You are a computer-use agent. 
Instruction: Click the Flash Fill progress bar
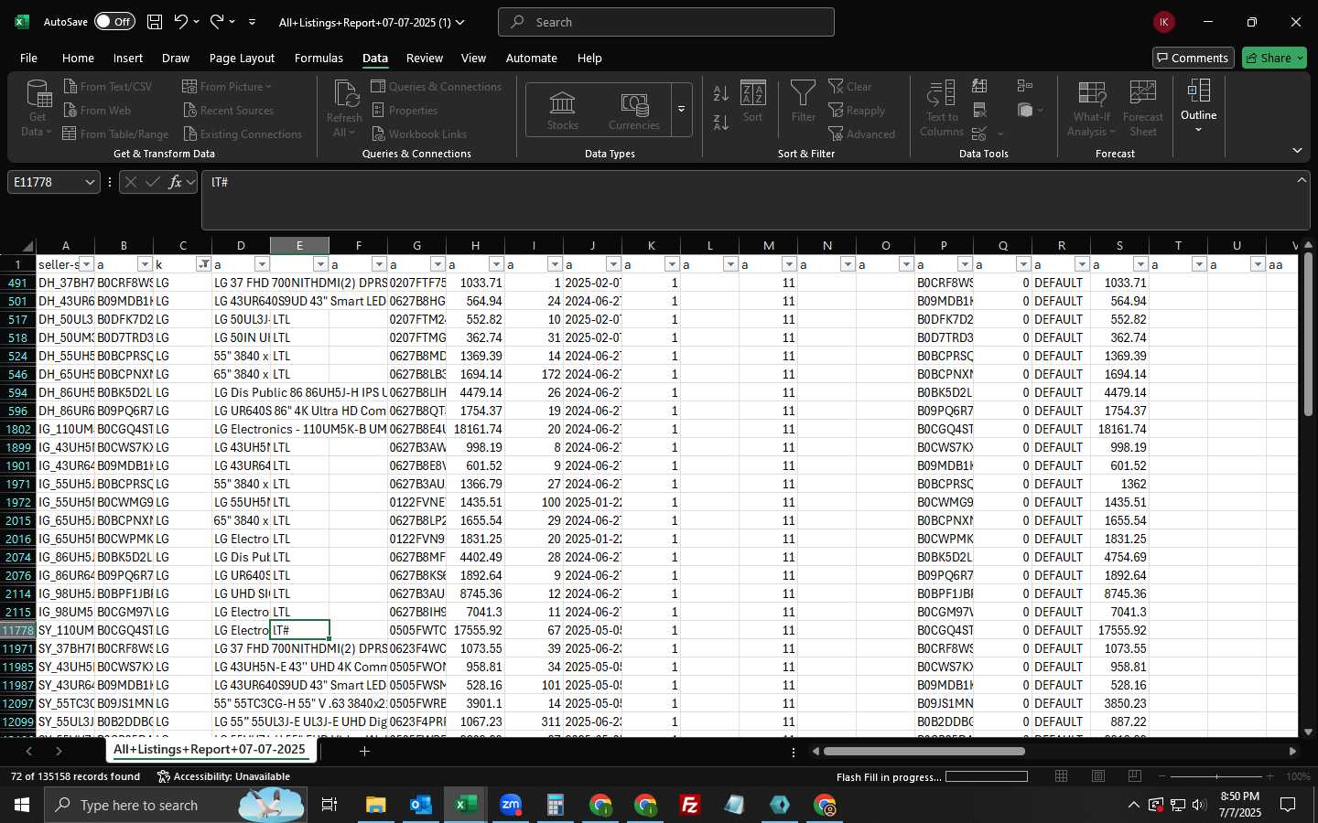coord(987,776)
